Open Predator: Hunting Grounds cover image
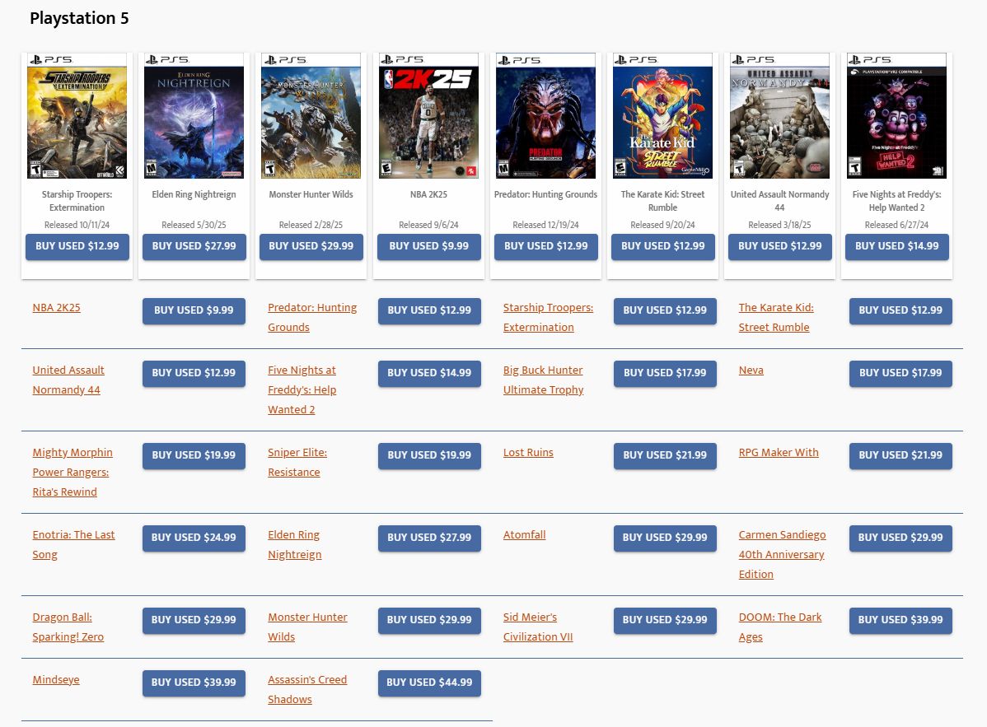This screenshot has width=987, height=727. (x=545, y=116)
